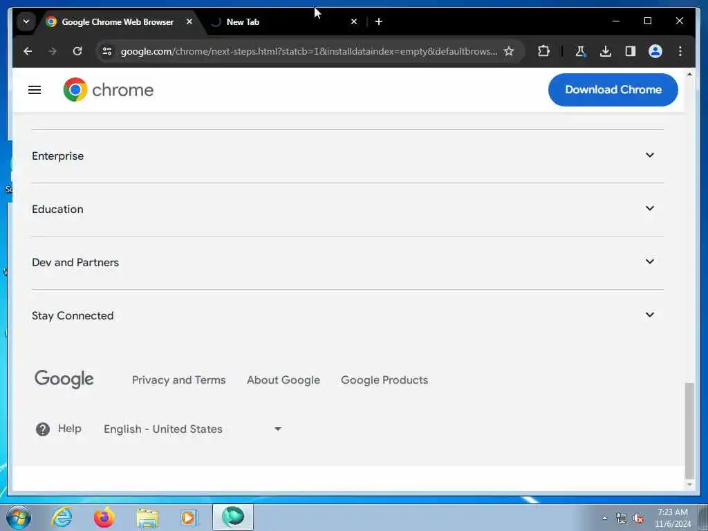This screenshot has height=531, width=708.
Task: Show the Downloads toolbar icon
Action: (x=606, y=51)
